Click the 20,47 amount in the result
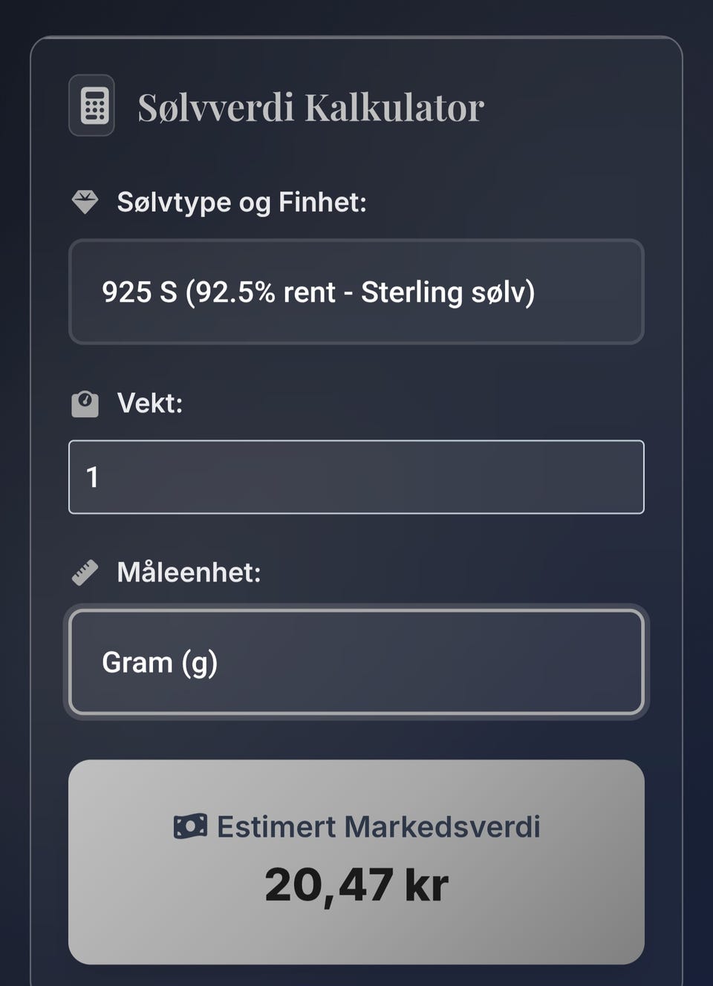 coord(329,885)
